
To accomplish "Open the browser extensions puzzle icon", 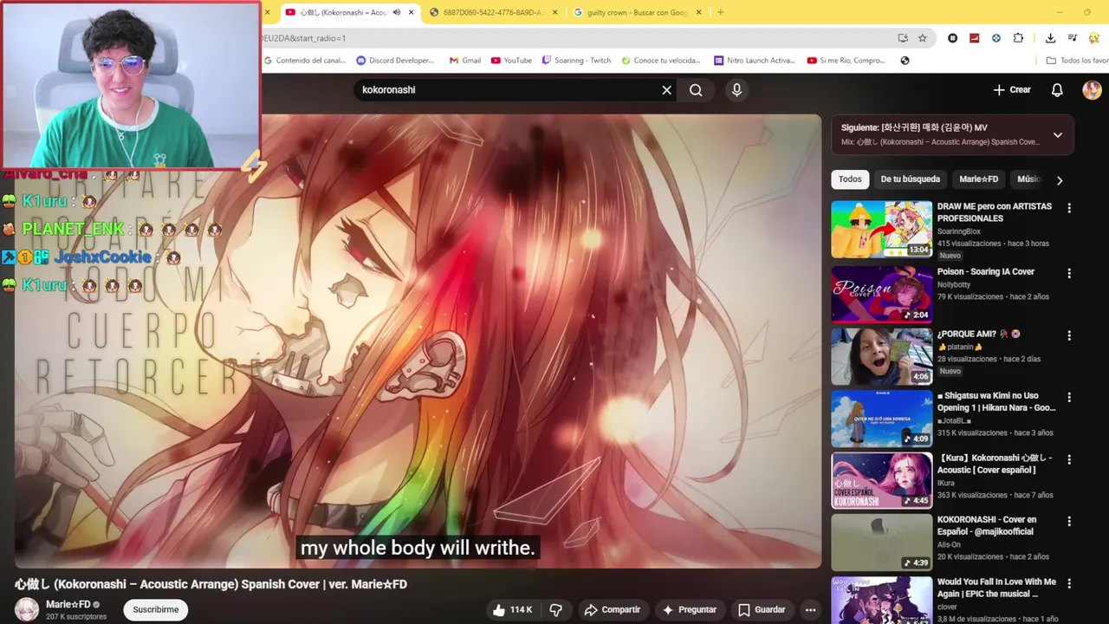I will click(x=1018, y=38).
